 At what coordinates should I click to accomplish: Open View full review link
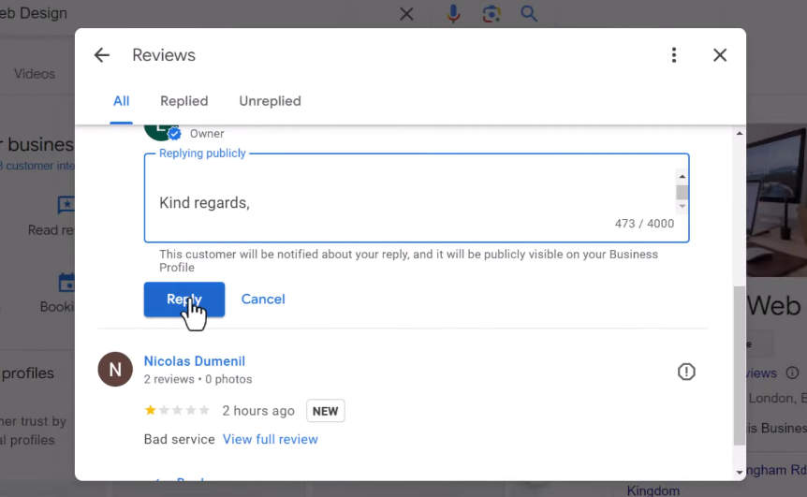[x=270, y=439]
